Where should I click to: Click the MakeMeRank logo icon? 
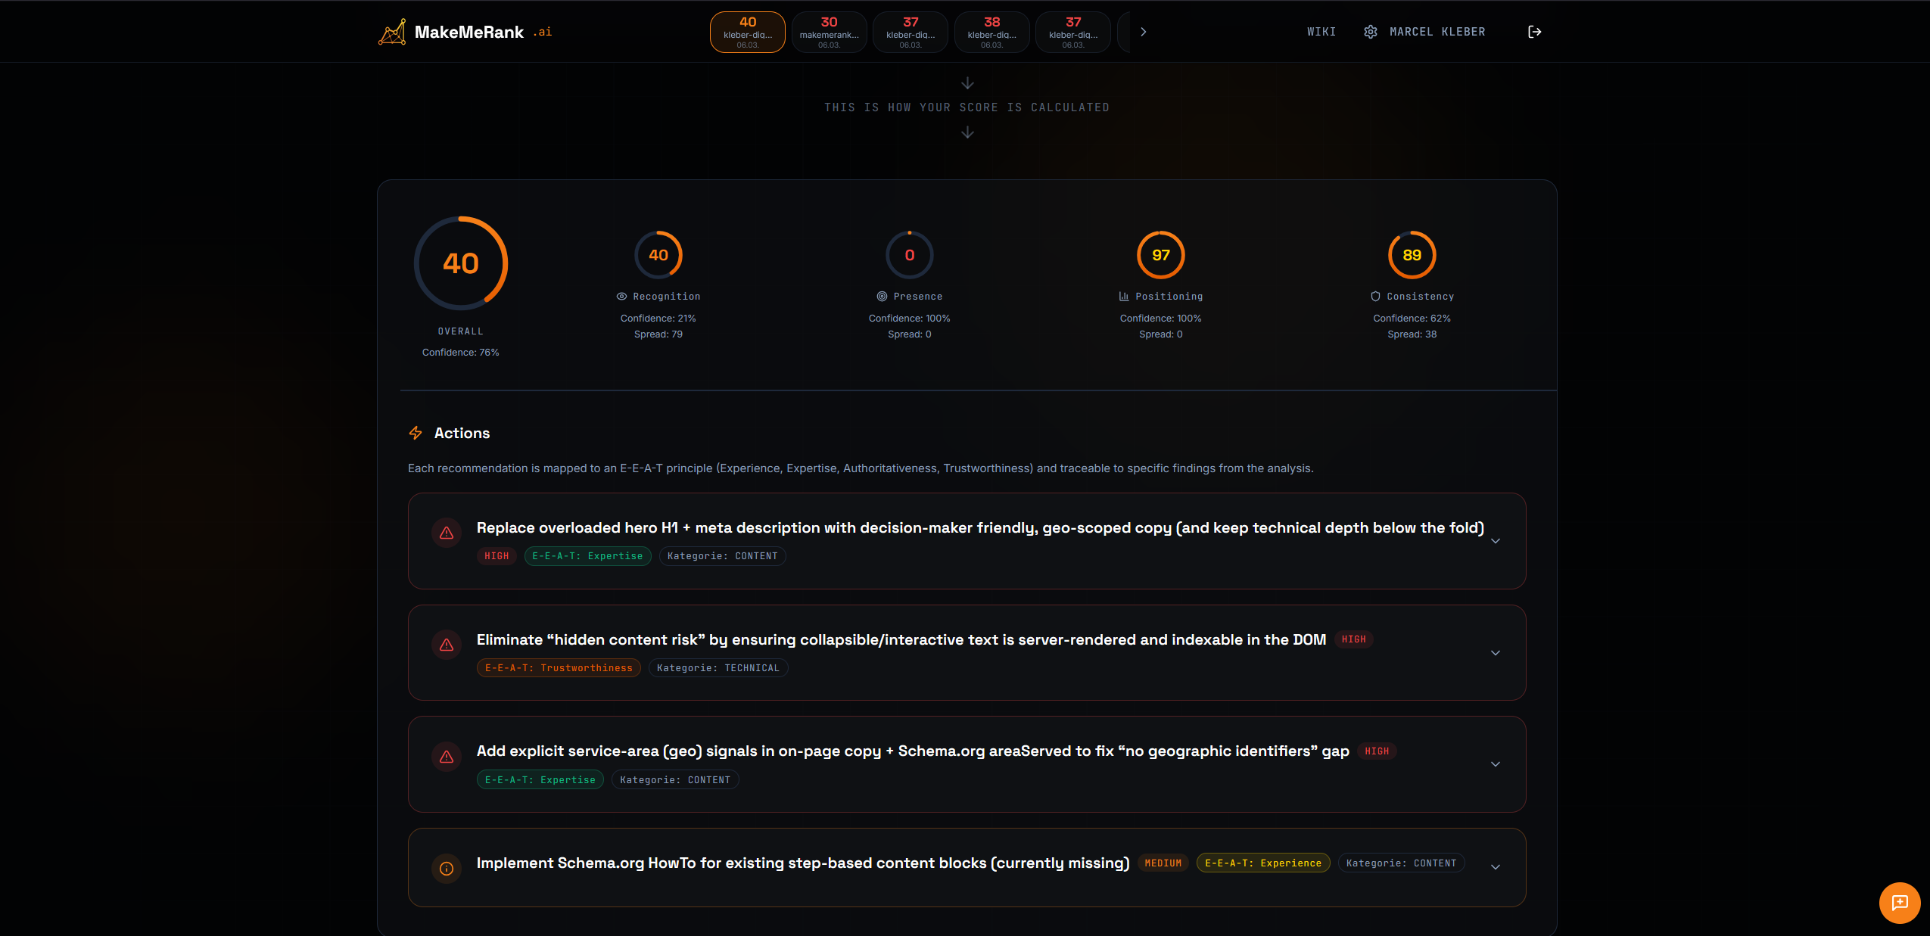(392, 32)
